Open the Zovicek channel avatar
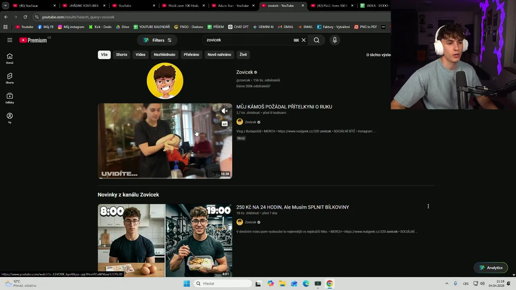 [x=165, y=81]
